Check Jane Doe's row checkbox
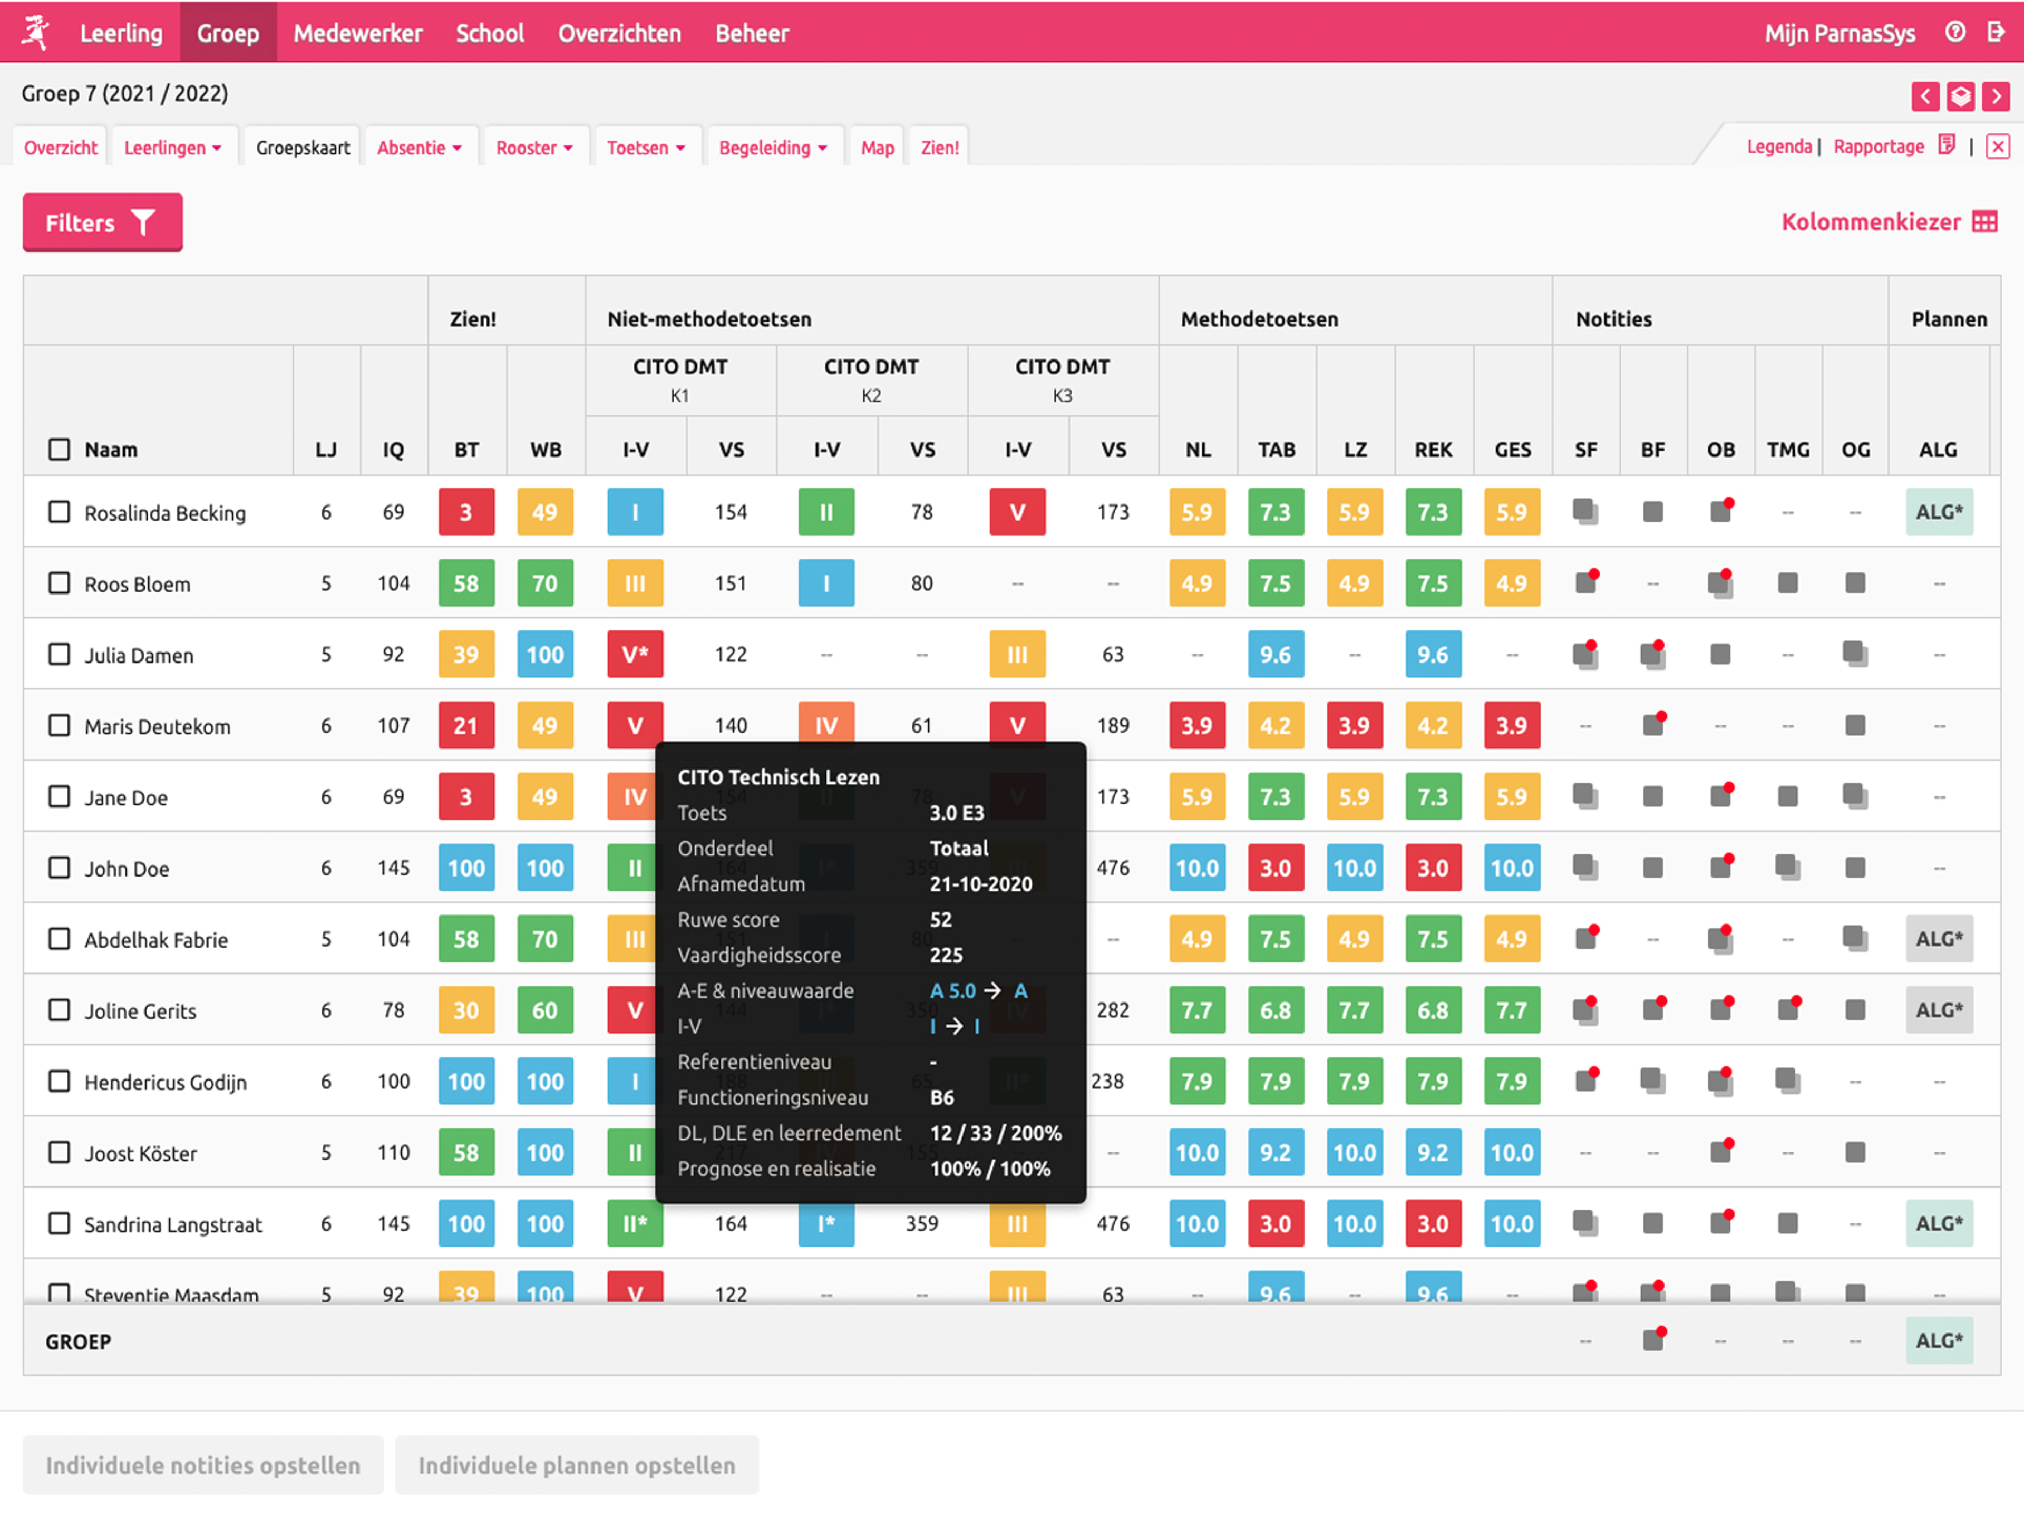The height and width of the screenshot is (1518, 2024). (59, 796)
